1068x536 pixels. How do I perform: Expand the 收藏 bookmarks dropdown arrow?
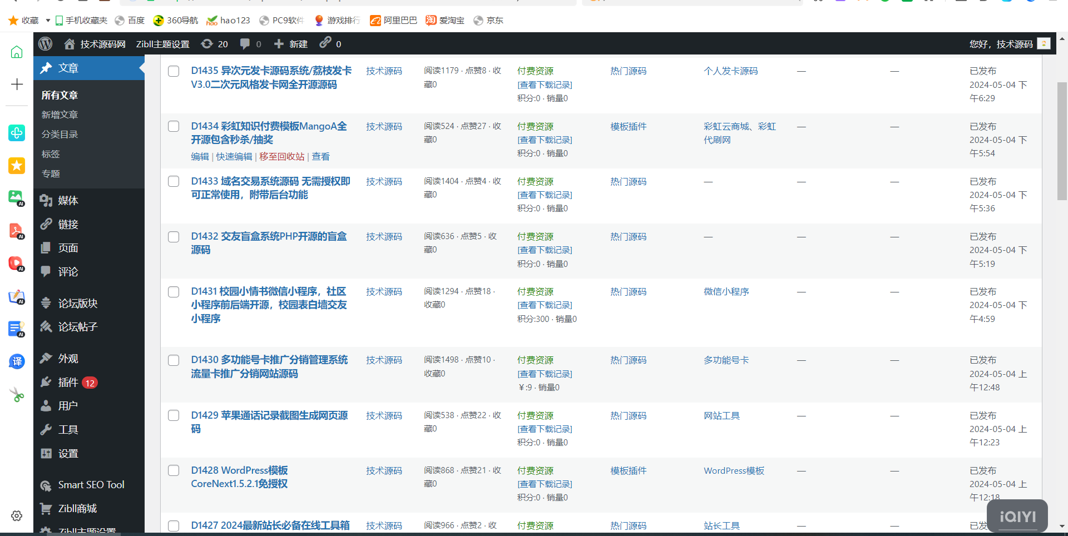click(x=48, y=21)
